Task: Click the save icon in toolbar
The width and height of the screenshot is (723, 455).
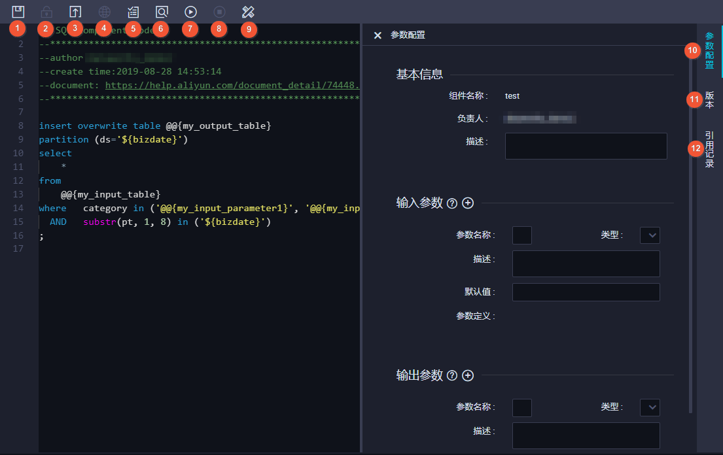Action: [18, 12]
